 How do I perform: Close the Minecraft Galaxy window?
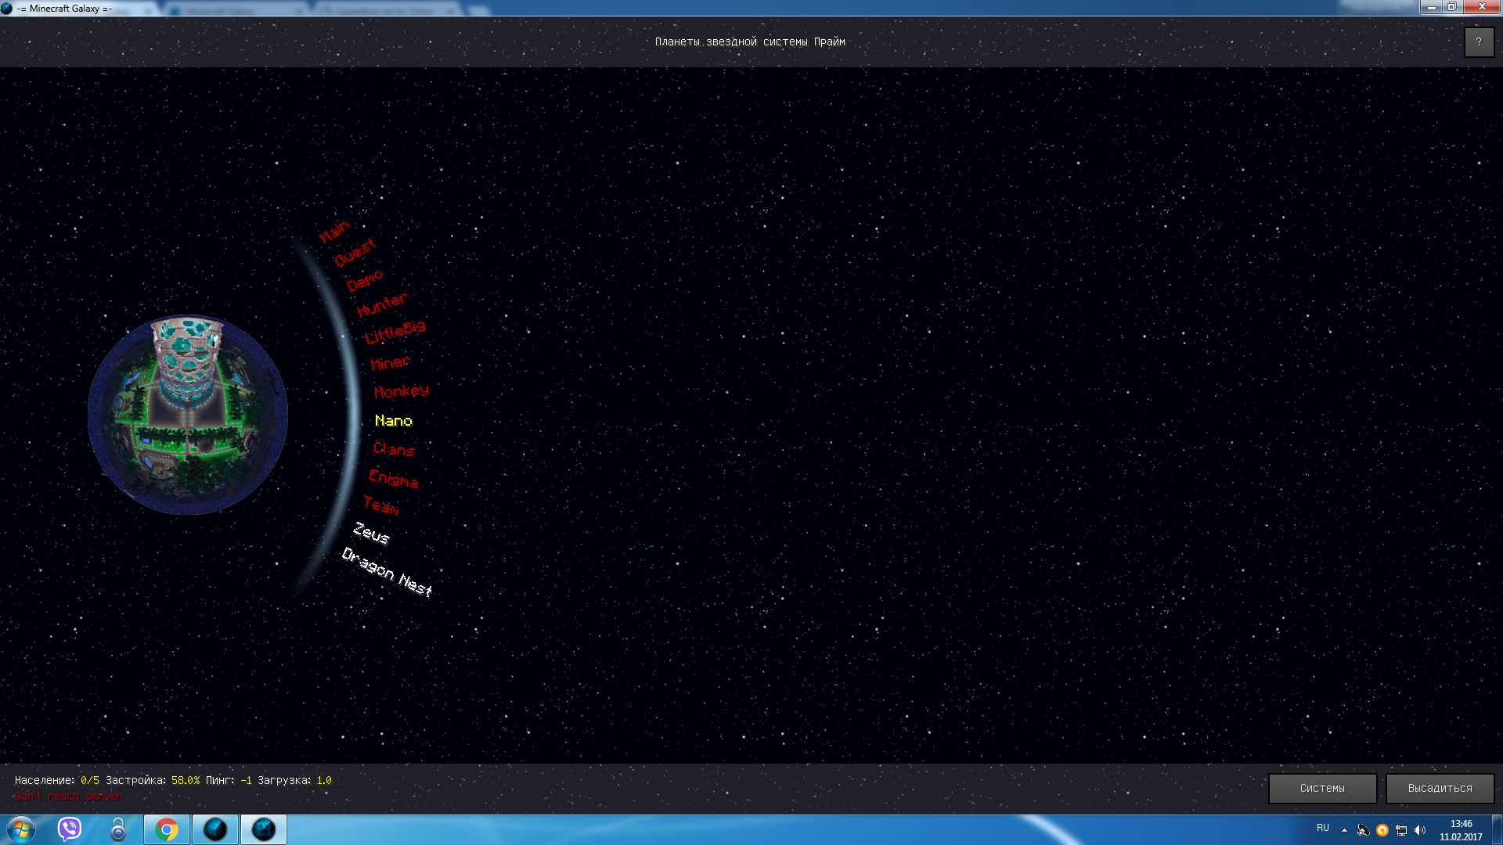tap(1481, 7)
